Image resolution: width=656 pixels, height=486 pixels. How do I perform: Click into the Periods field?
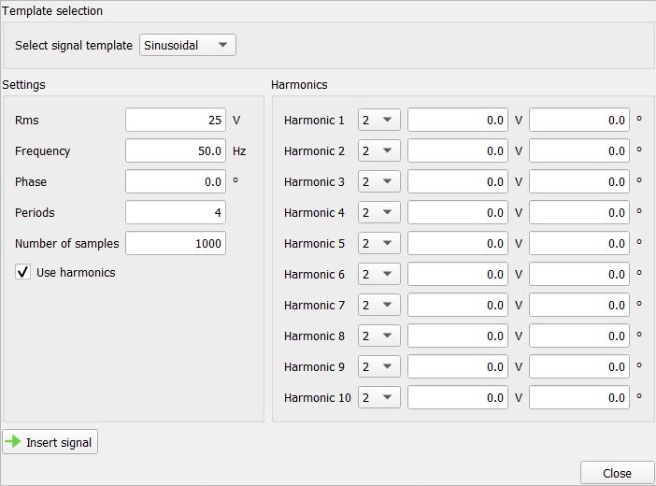176,212
